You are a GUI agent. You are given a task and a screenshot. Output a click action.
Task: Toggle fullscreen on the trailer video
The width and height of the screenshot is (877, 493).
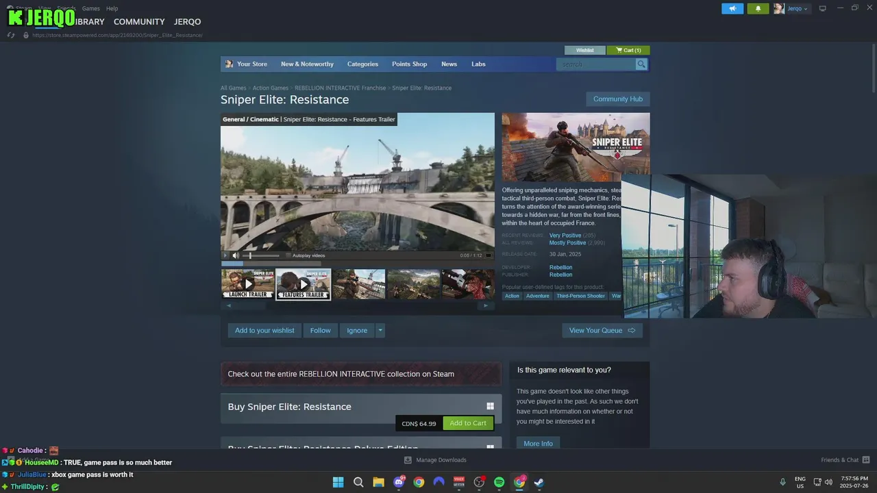[489, 255]
